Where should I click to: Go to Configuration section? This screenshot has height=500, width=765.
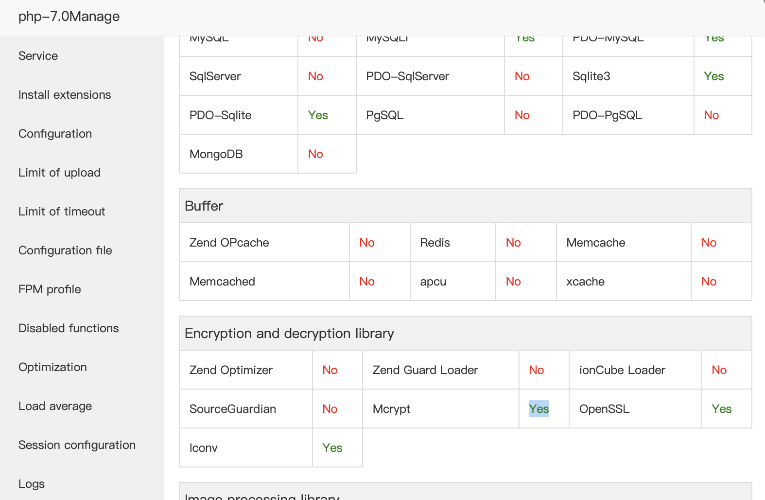pyautogui.click(x=55, y=134)
